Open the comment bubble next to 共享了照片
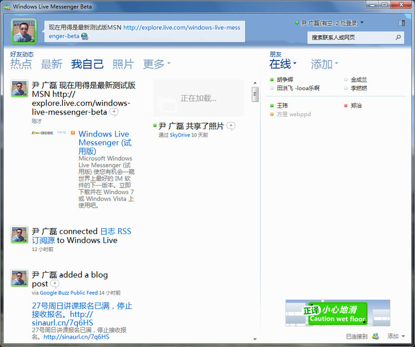Viewport: 415px width, 347px height. pos(231,126)
